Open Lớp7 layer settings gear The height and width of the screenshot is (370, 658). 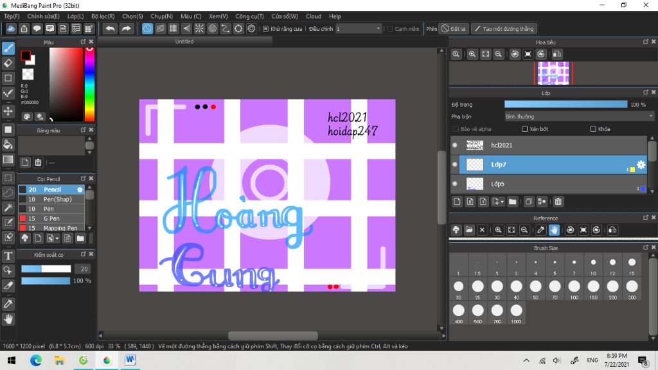pyautogui.click(x=641, y=164)
